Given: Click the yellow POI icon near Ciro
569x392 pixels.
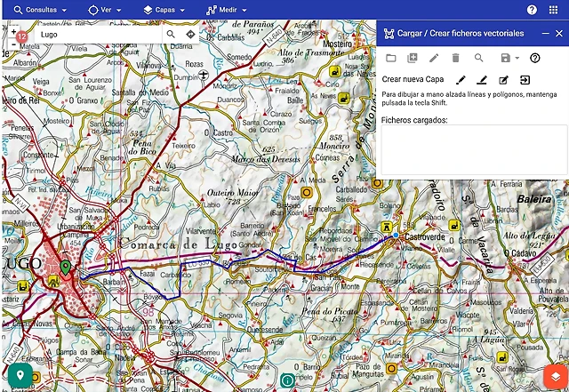Looking at the screenshot, I should pyautogui.click(x=335, y=71).
